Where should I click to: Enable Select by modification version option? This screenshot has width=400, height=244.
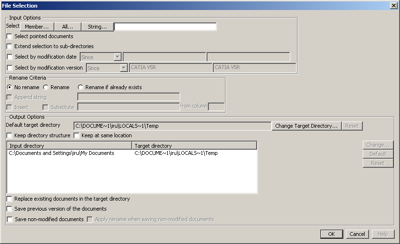10,68
